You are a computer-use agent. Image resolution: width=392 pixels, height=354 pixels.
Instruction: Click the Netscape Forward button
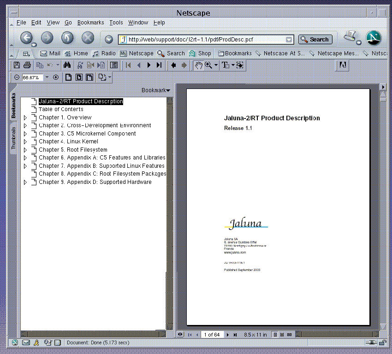47,38
